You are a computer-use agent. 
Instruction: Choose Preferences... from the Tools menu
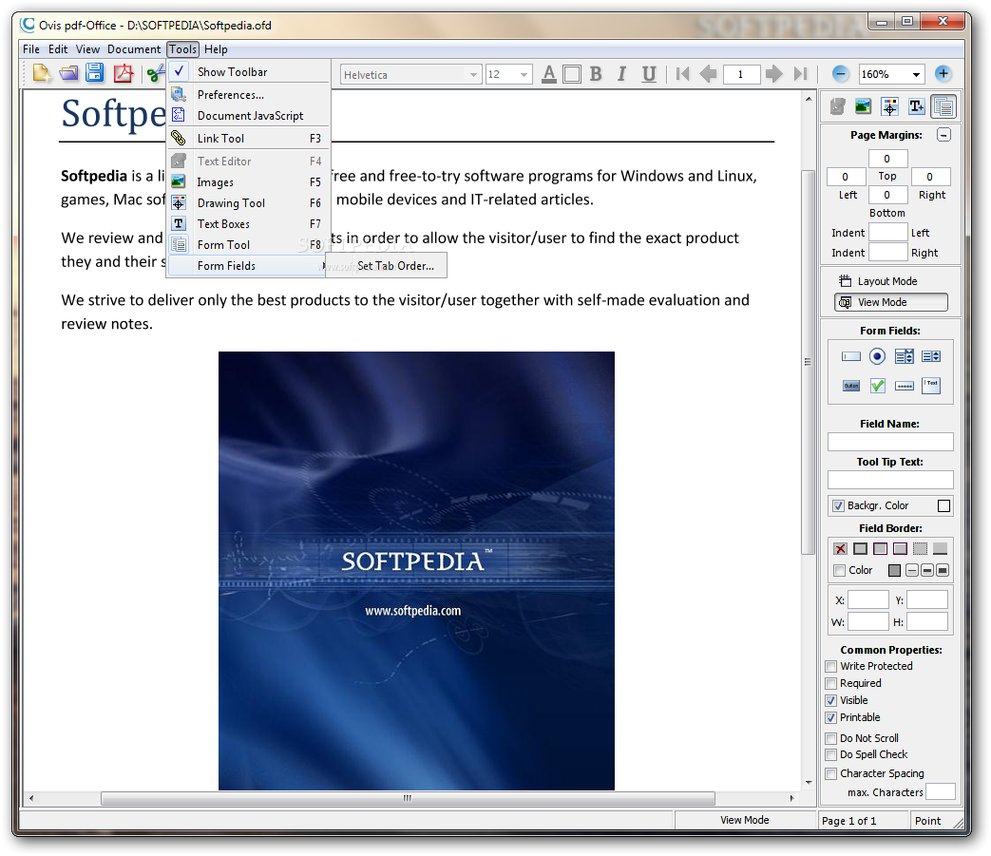point(249,95)
